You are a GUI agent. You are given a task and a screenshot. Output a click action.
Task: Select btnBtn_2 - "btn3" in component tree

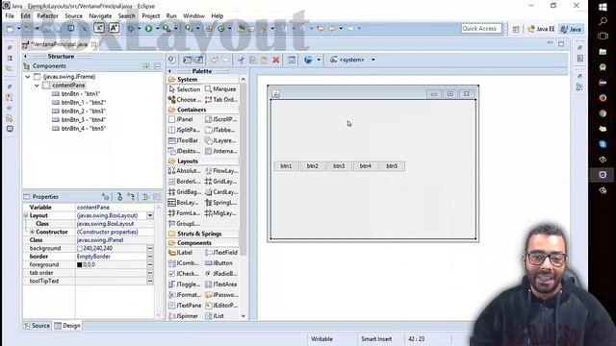(79, 111)
